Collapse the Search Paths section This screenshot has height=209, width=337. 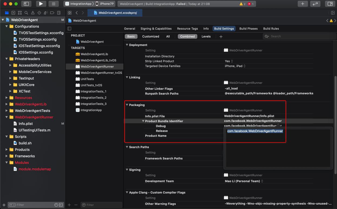click(x=127, y=147)
